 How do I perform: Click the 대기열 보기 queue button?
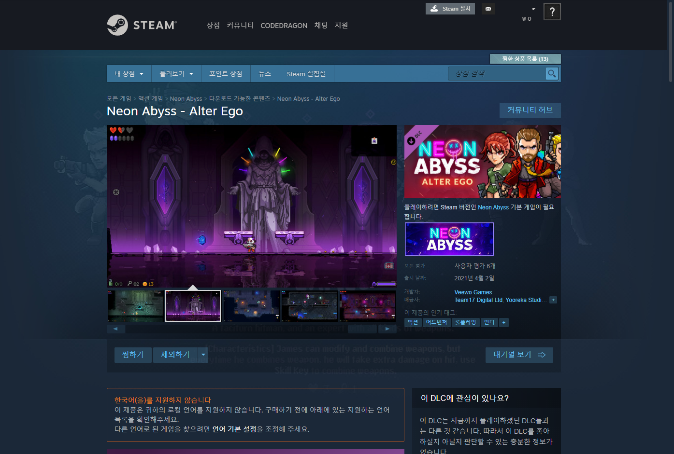[x=519, y=355]
